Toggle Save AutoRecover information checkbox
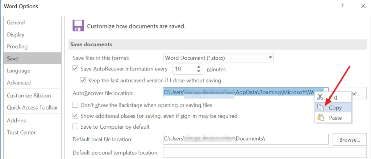Screen dimensions: 371x159 [x=75, y=69]
